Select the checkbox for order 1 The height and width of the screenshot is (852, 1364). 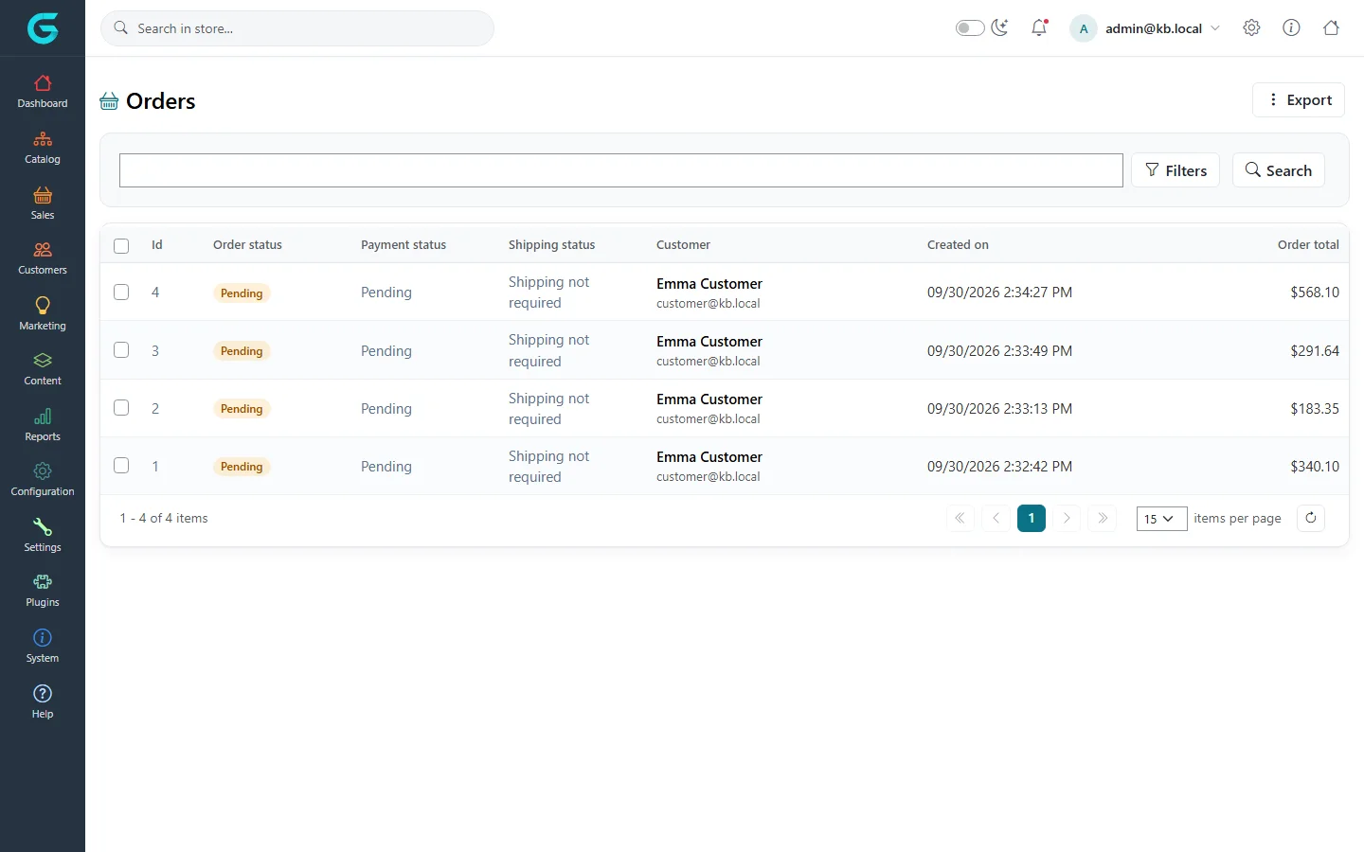tap(121, 466)
